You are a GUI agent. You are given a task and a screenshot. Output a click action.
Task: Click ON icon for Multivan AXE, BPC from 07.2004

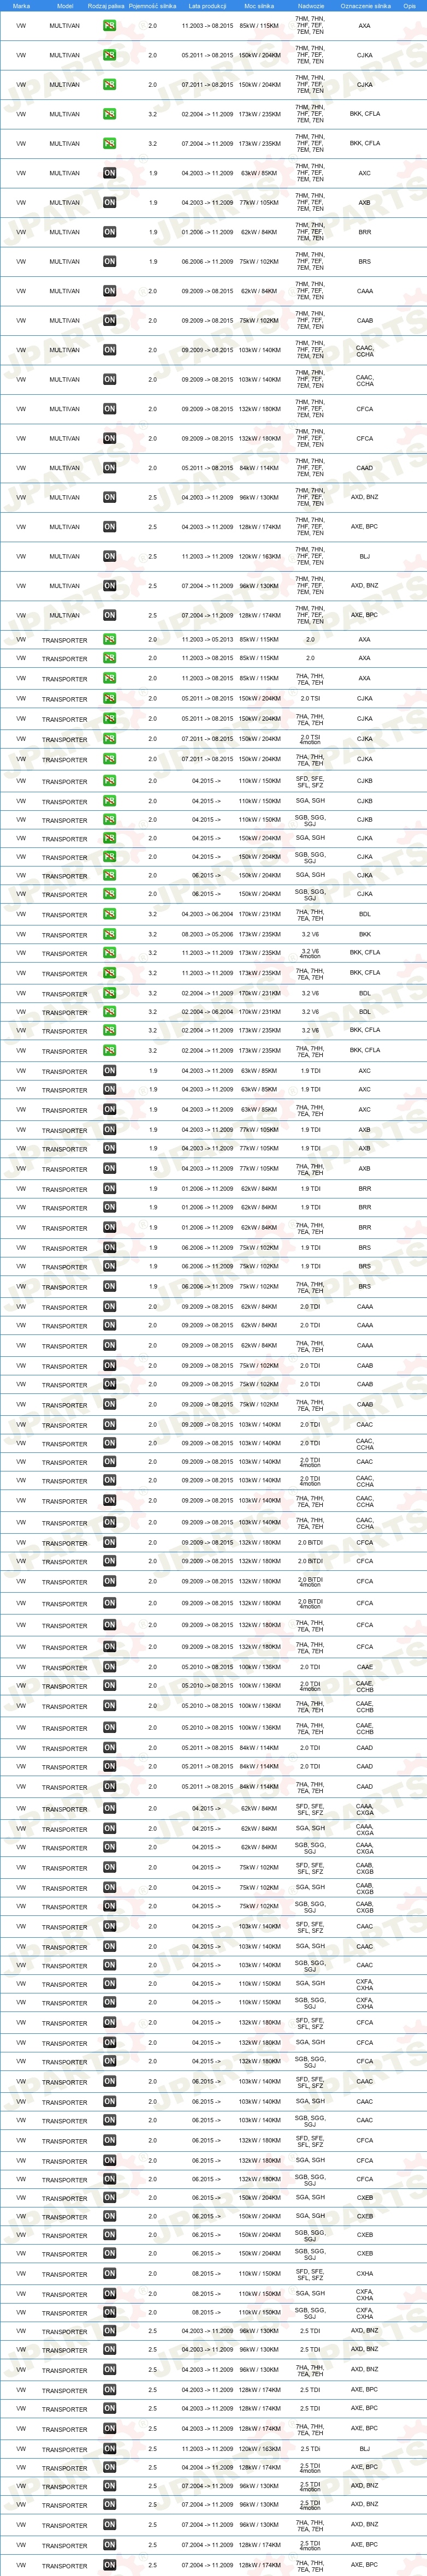click(109, 615)
